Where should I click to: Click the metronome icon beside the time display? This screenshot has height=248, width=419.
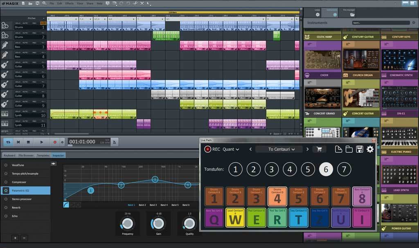[114, 142]
